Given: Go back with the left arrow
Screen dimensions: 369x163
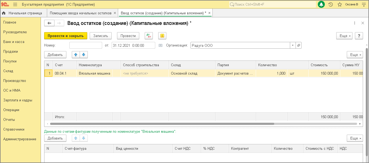Looking at the screenshot, I should [x=49, y=23].
